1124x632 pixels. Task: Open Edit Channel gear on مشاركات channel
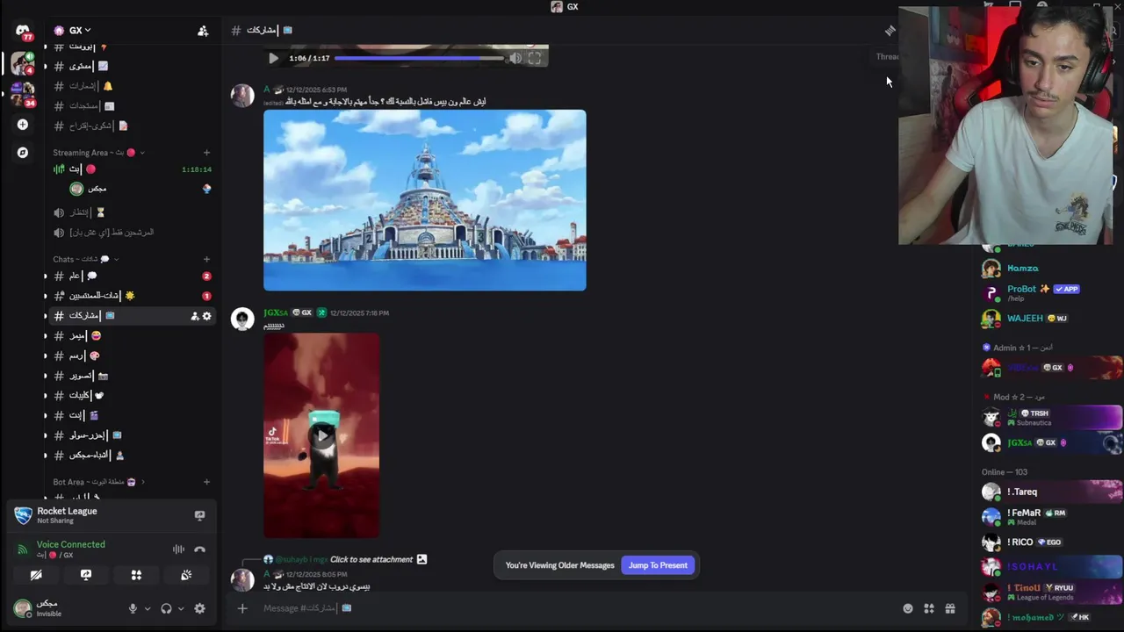[207, 316]
